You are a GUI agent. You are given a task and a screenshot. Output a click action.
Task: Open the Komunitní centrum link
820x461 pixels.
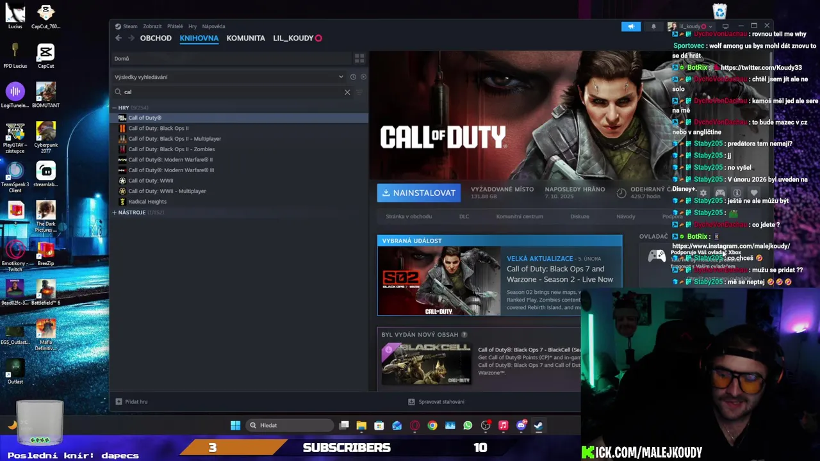pos(520,216)
